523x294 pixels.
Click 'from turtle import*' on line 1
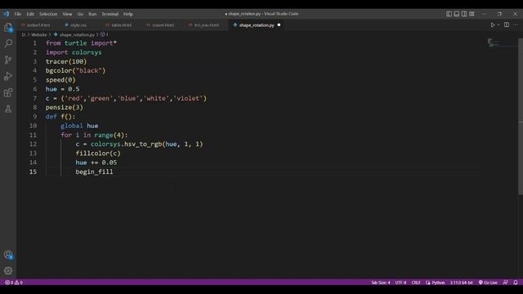pyautogui.click(x=81, y=43)
